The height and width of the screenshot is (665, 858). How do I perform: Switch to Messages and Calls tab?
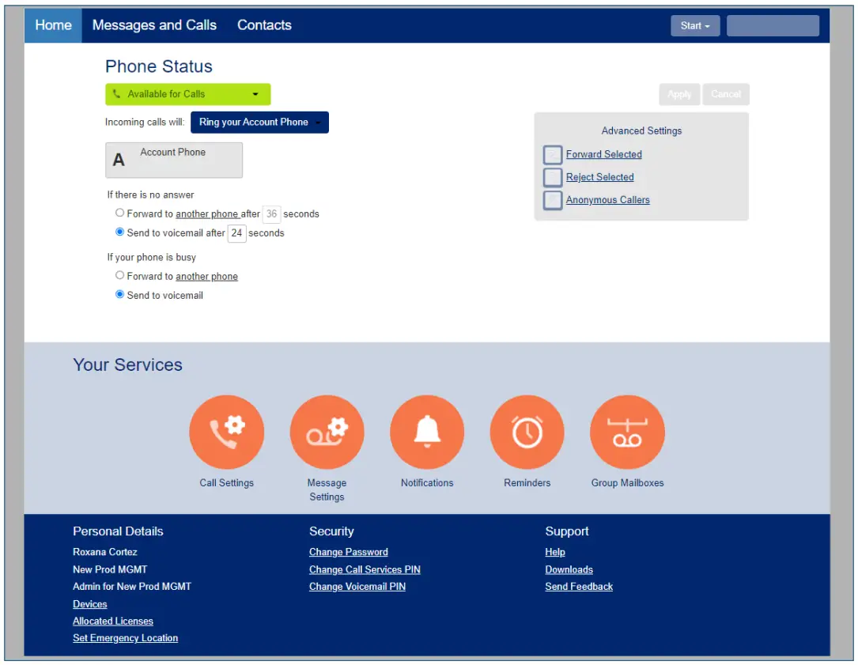coord(154,25)
